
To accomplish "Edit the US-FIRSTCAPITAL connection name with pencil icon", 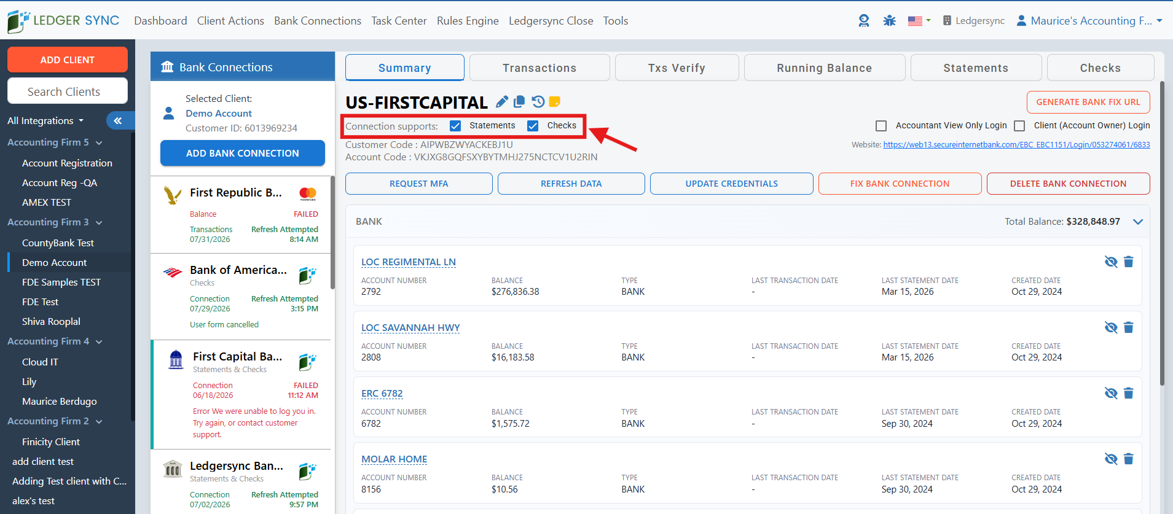I will tap(502, 102).
